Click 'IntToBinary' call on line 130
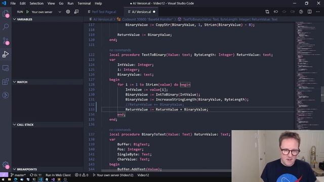The image size is (324, 182). 167,95
